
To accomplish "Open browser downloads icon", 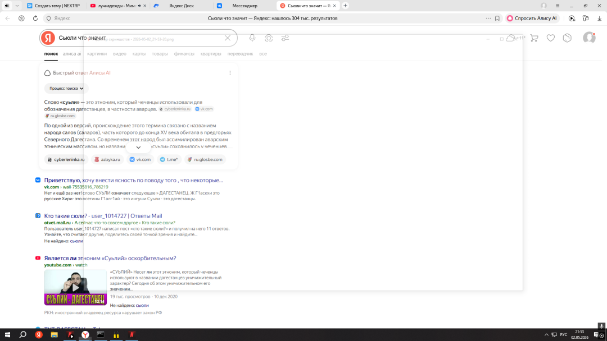I will coord(599,18).
